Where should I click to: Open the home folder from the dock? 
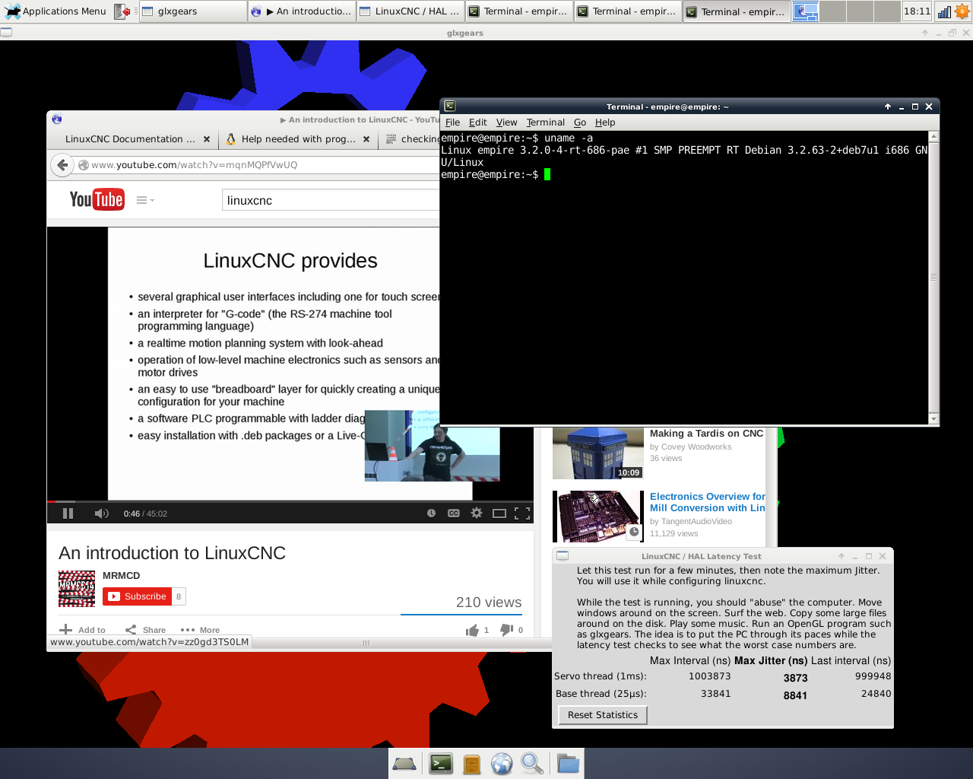tap(568, 764)
